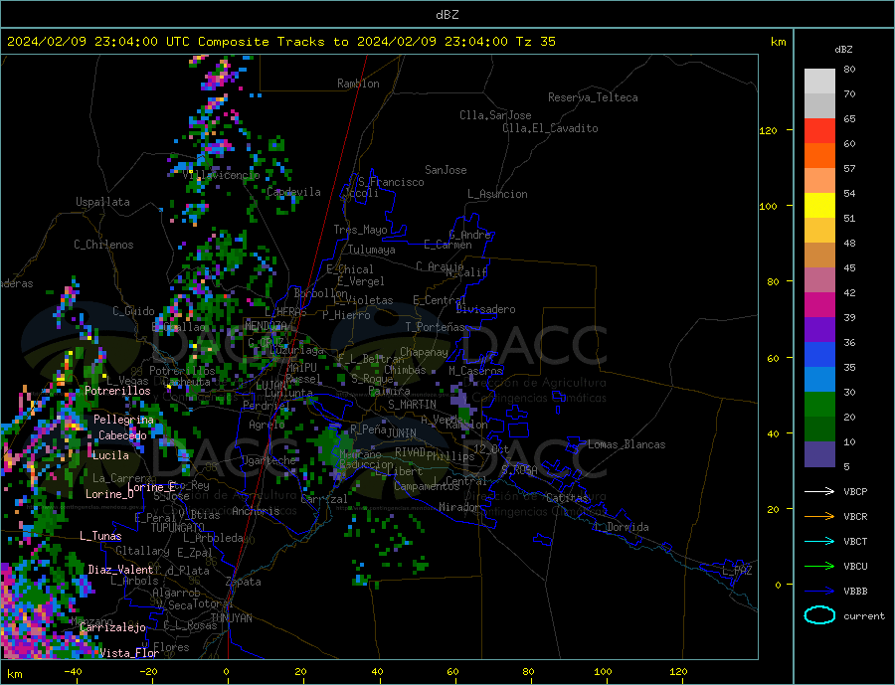
Task: Click the 'Diaz_Valent' map label
Action: 120,570
